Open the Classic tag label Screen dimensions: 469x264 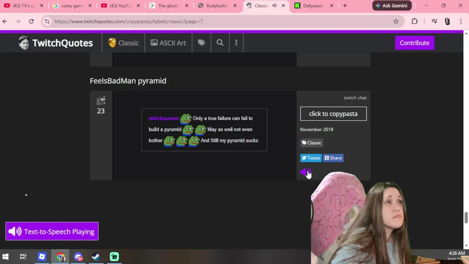tap(311, 143)
